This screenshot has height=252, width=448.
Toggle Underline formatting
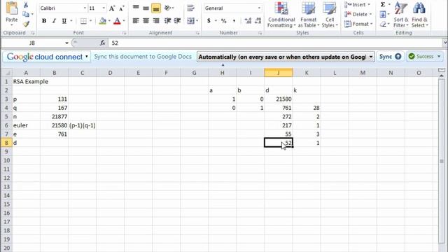point(64,20)
